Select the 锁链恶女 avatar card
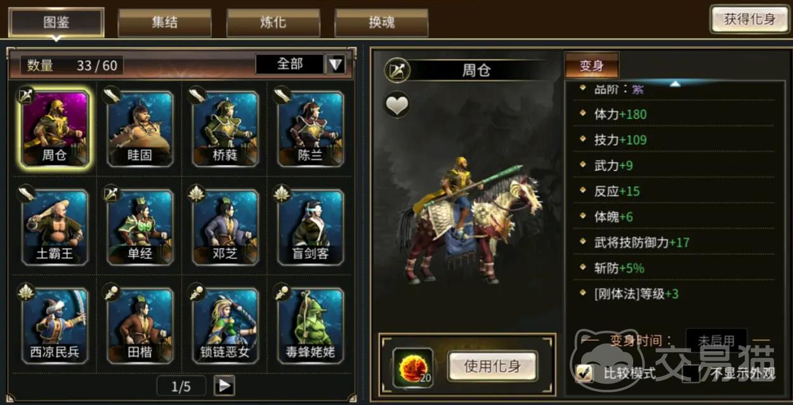Image resolution: width=793 pixels, height=405 pixels. tap(225, 326)
